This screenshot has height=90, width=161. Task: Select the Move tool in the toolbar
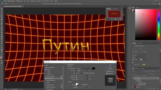coord(2,8)
